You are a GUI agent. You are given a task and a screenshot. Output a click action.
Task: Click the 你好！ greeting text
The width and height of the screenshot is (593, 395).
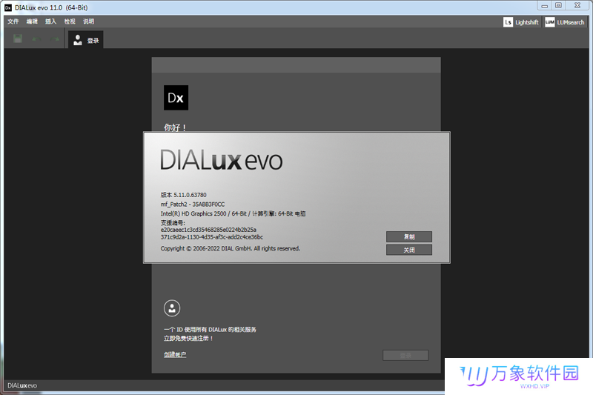coord(175,127)
